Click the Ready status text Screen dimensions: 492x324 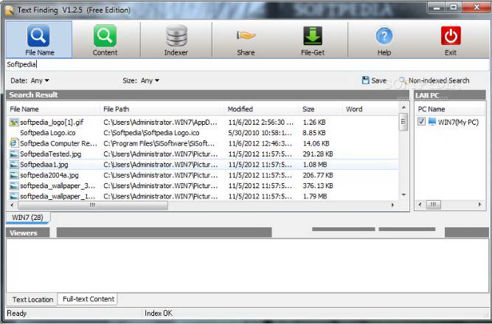pos(17,313)
